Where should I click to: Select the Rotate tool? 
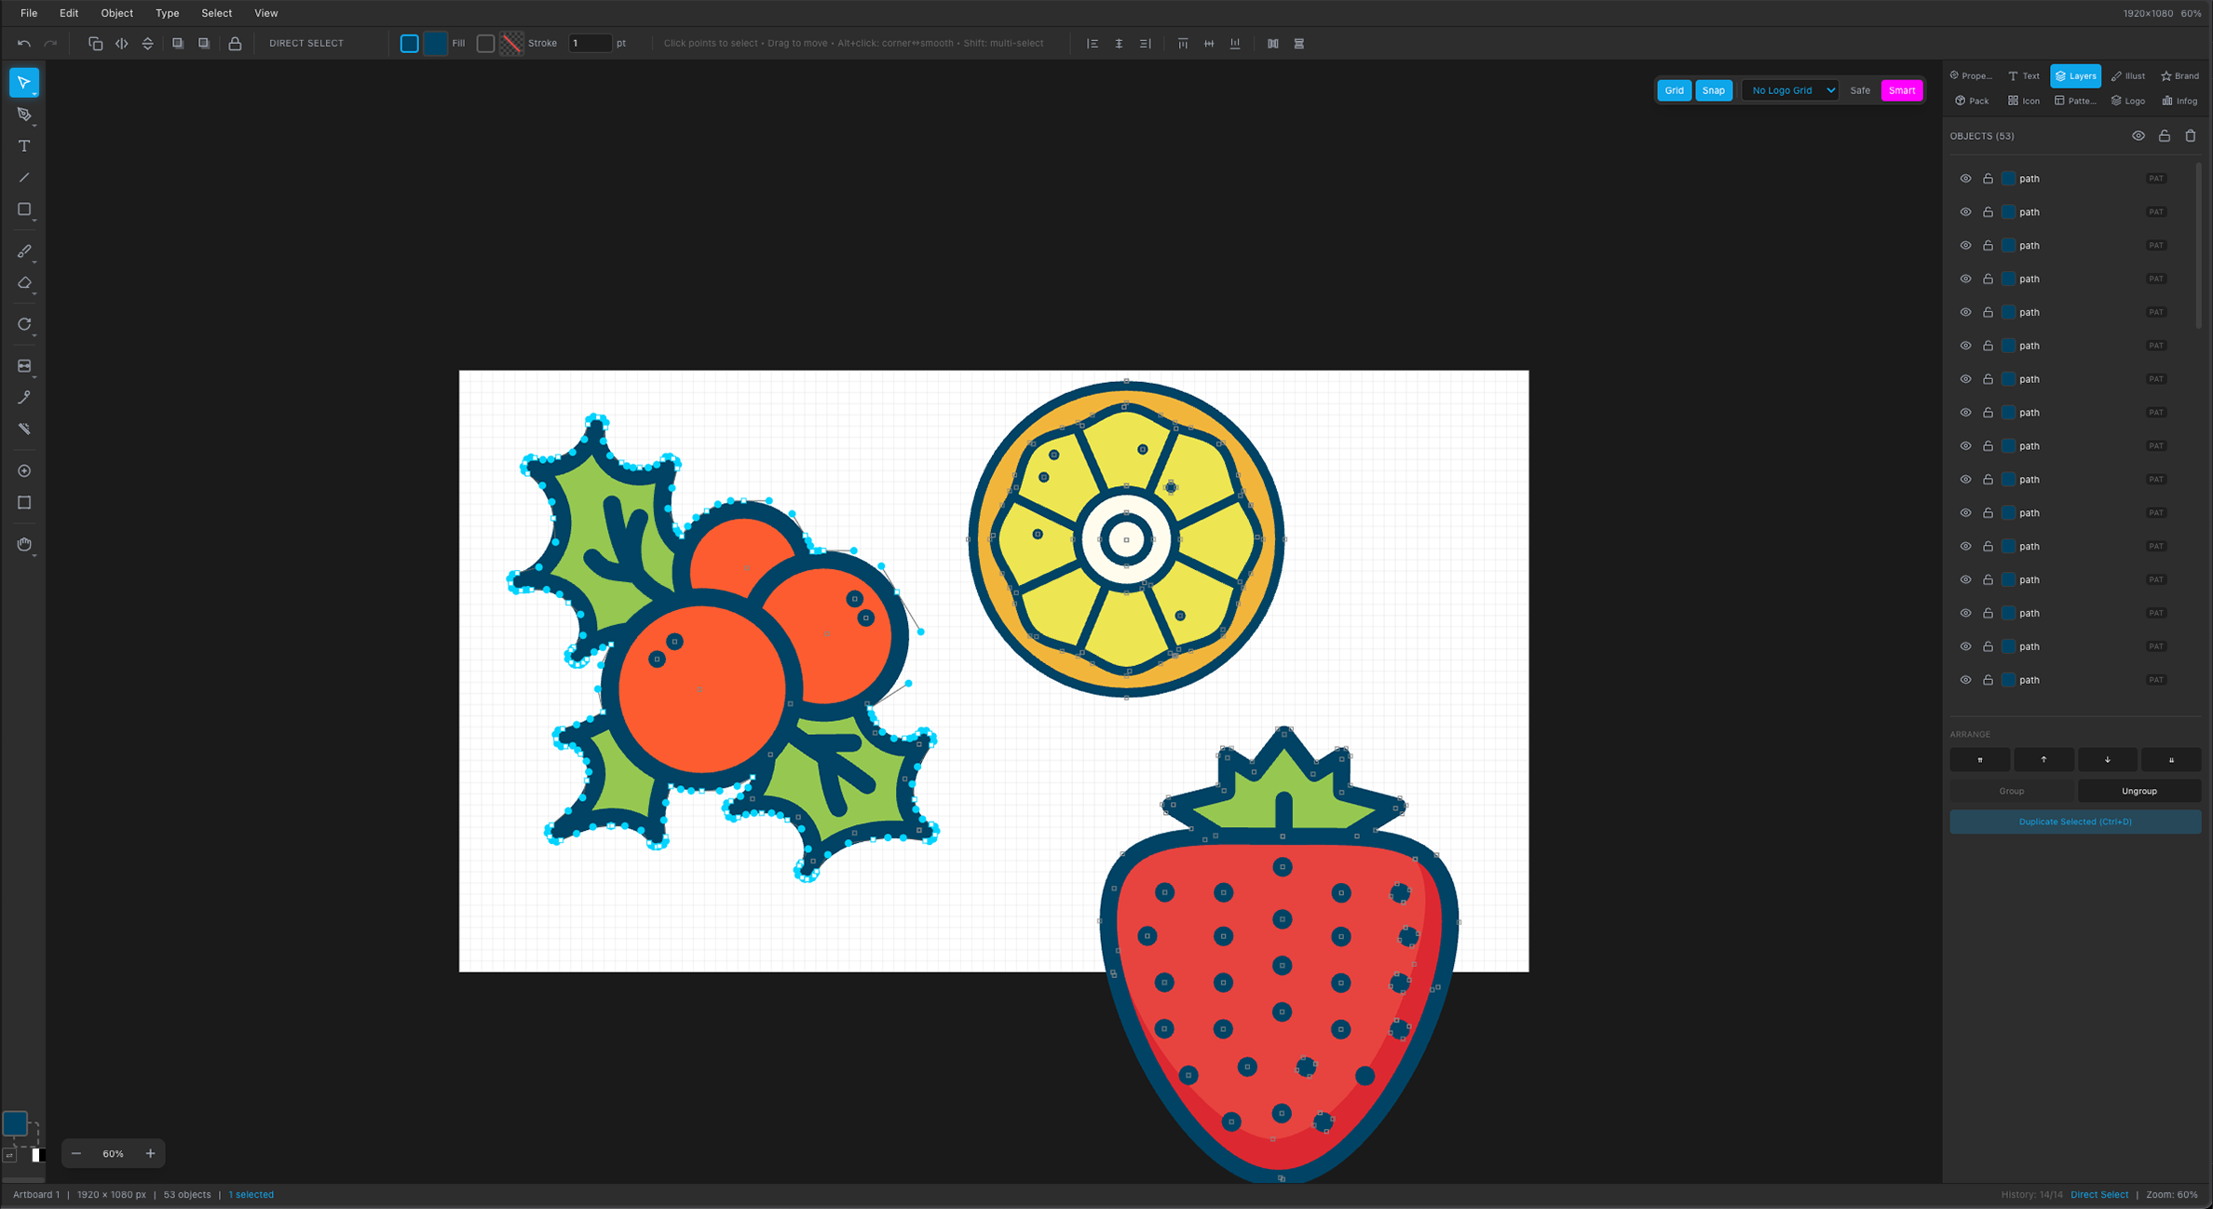(x=24, y=324)
